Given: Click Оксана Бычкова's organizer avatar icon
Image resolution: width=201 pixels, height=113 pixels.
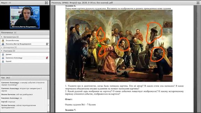Looking at the screenshot, I should tap(3, 40).
